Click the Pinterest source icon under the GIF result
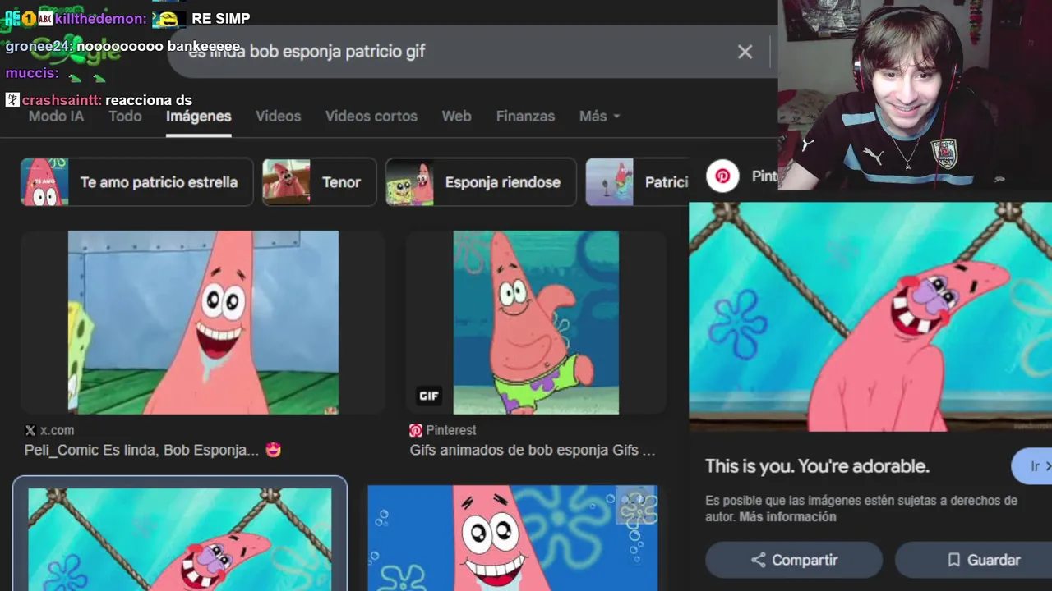Screen dimensions: 1052x591 coord(416,430)
